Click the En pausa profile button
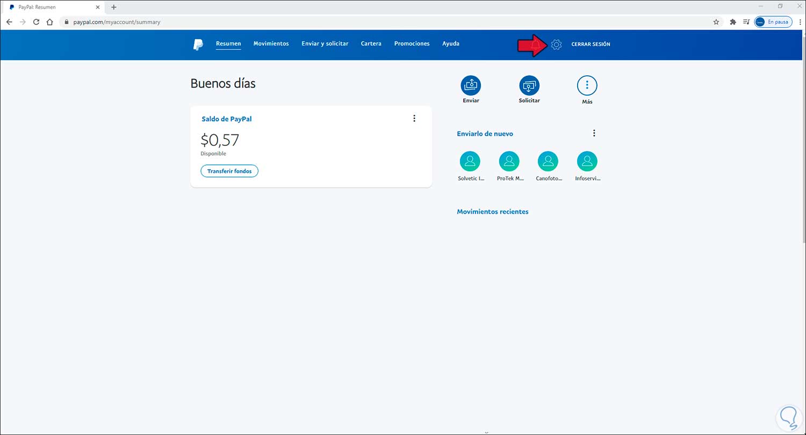This screenshot has height=435, width=806. pos(773,22)
